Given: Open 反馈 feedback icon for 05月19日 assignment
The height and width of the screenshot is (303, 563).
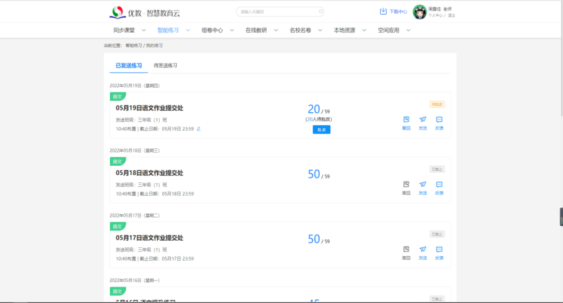Looking at the screenshot, I should click(439, 120).
